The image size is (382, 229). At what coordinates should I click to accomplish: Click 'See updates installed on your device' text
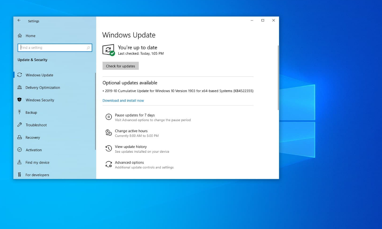coord(142,151)
